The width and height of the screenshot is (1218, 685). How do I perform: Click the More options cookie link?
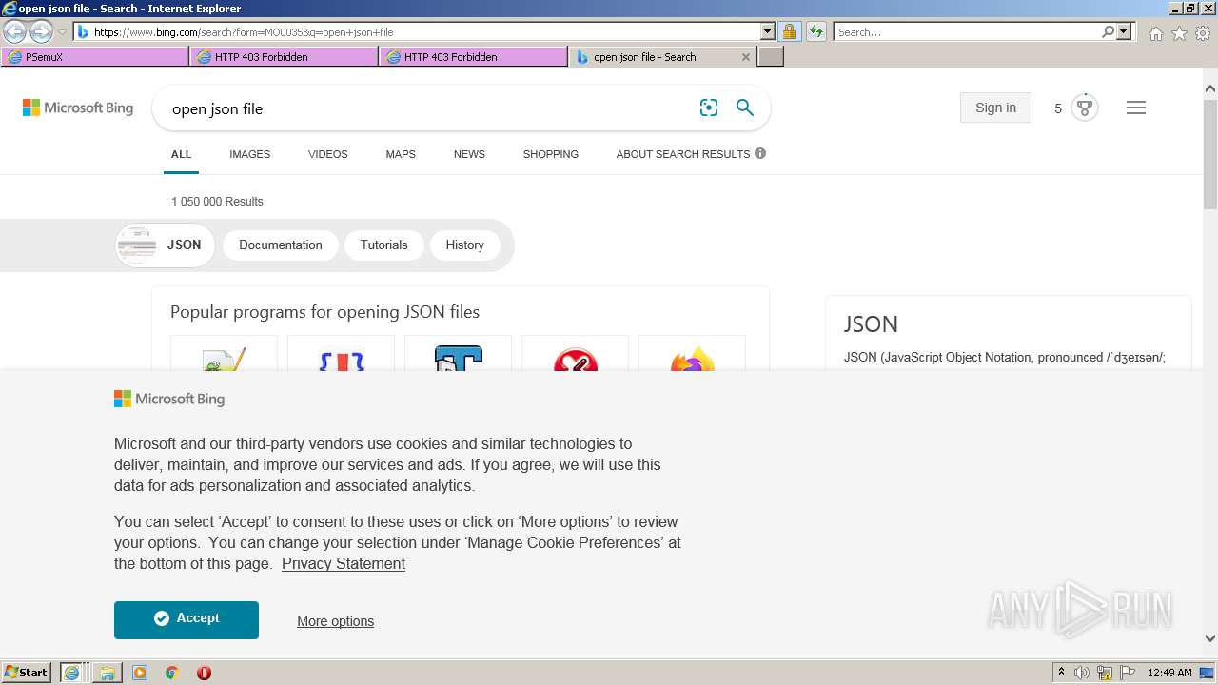(x=335, y=621)
